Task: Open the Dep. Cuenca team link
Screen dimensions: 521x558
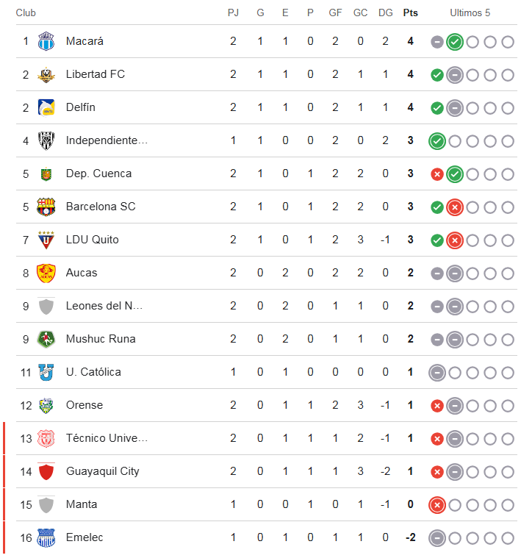Action: coord(98,174)
